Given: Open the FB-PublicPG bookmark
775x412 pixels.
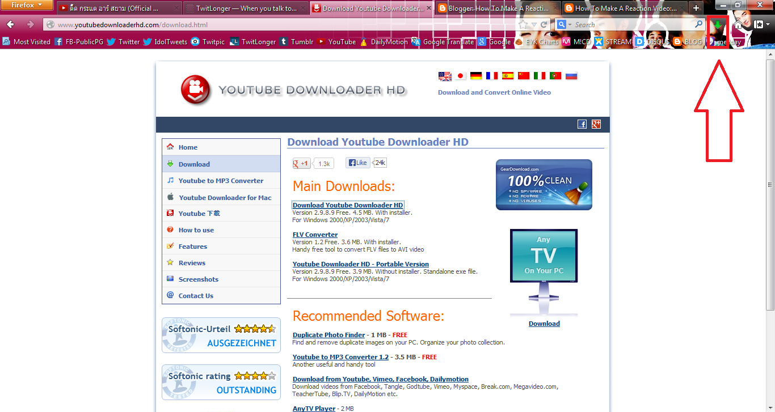Looking at the screenshot, I should tap(79, 41).
